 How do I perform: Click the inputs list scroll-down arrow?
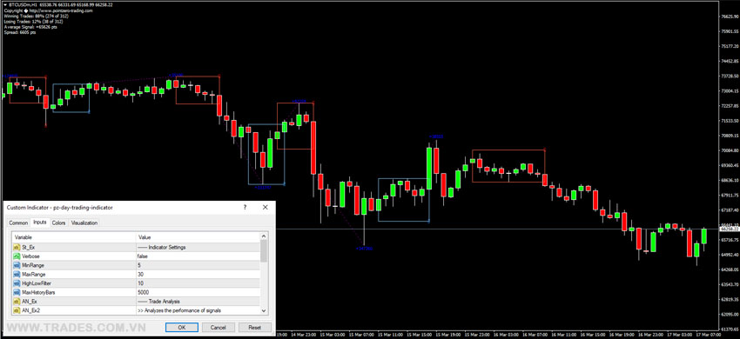tap(264, 310)
